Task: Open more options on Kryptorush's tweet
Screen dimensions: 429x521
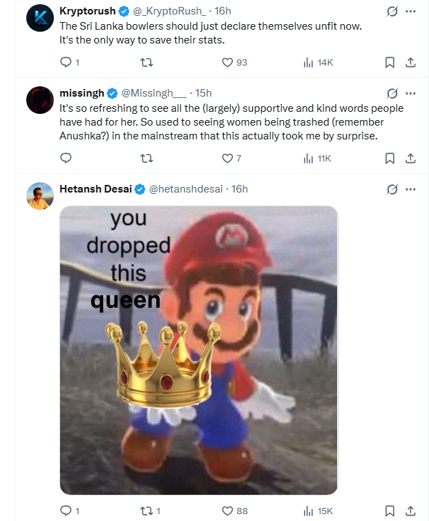Action: [411, 12]
